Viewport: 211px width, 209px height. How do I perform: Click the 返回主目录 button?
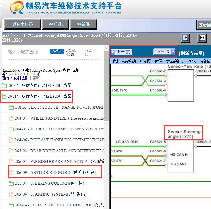(x=22, y=24)
